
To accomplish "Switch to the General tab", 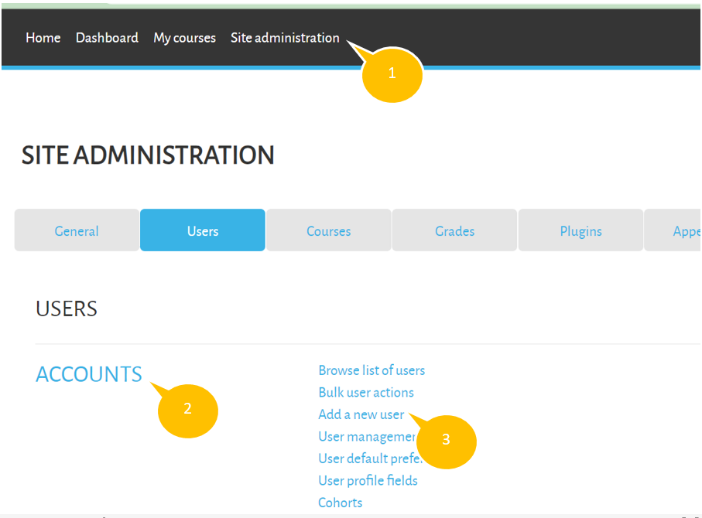I will pos(77,231).
